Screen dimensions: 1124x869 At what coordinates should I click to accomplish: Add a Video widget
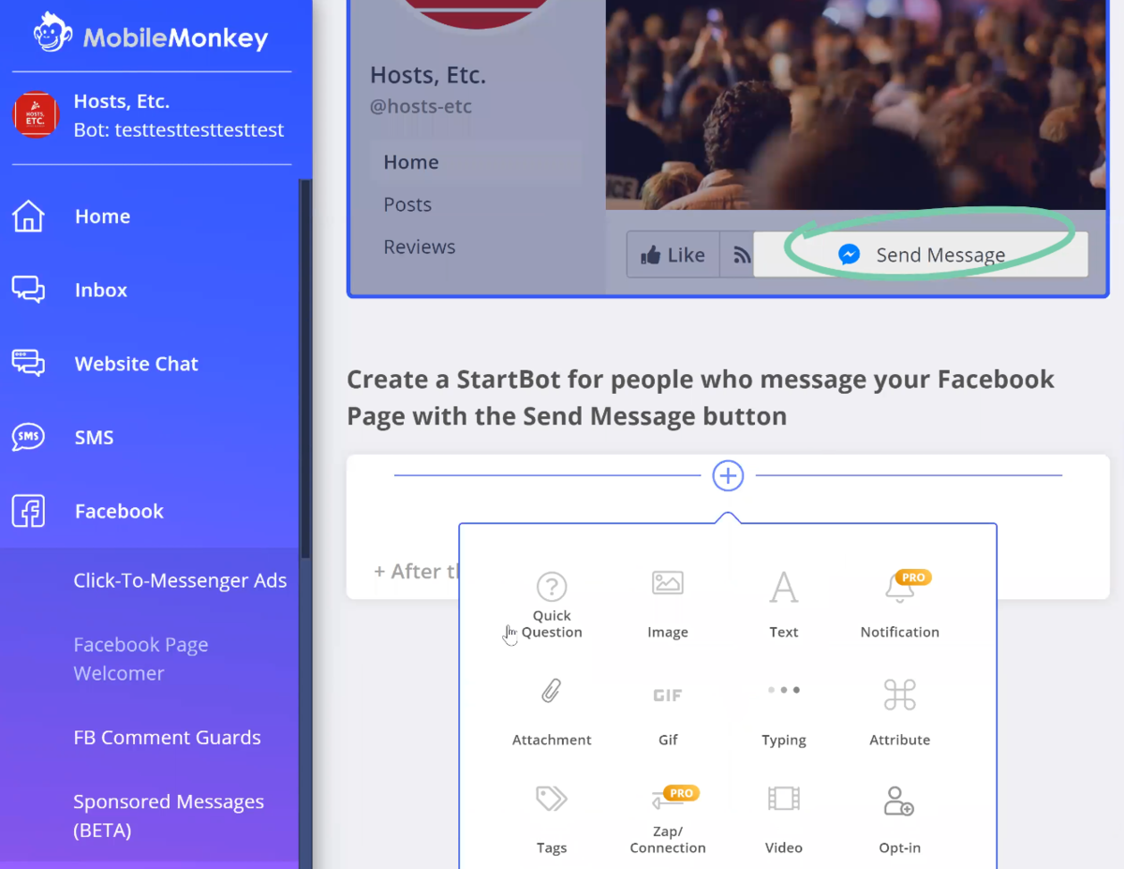tap(784, 820)
